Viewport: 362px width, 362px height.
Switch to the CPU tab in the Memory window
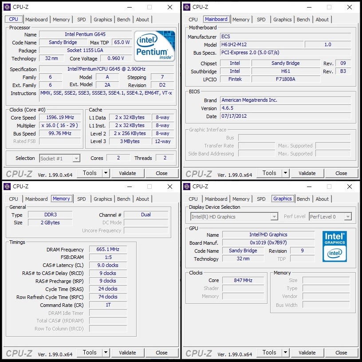click(13, 199)
